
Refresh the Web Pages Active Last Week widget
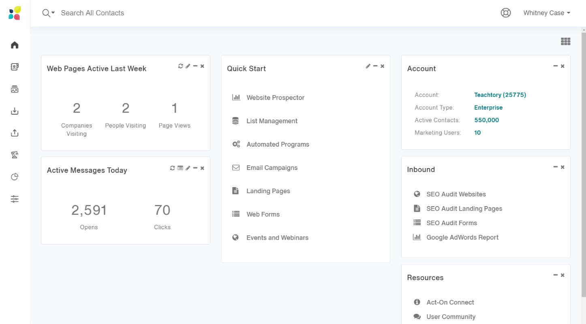click(181, 66)
